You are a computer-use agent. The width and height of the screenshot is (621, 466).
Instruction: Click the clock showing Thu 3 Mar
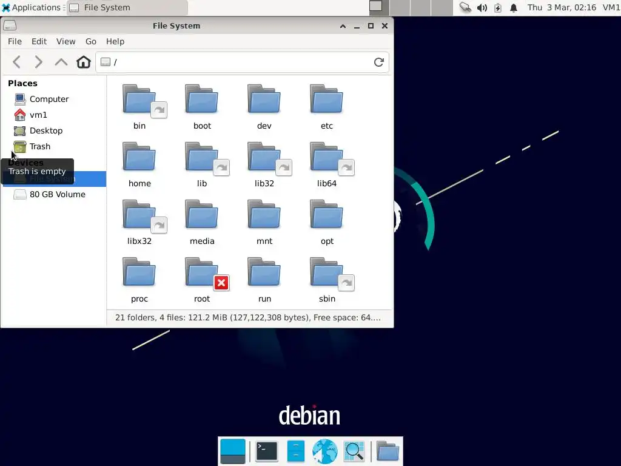(562, 7)
